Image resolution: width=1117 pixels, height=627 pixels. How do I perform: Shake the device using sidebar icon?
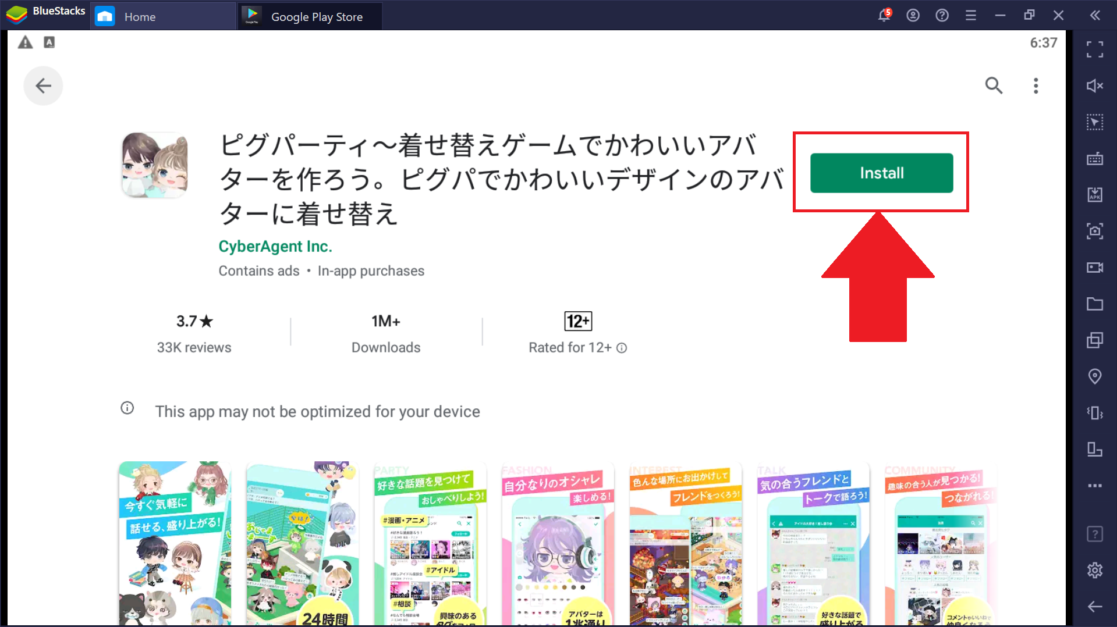[x=1095, y=413]
